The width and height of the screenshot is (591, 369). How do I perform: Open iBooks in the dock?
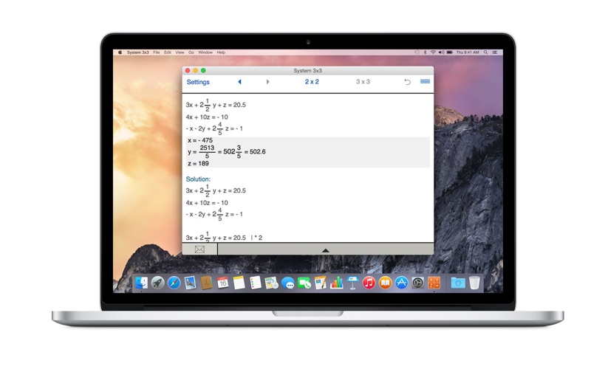(385, 283)
